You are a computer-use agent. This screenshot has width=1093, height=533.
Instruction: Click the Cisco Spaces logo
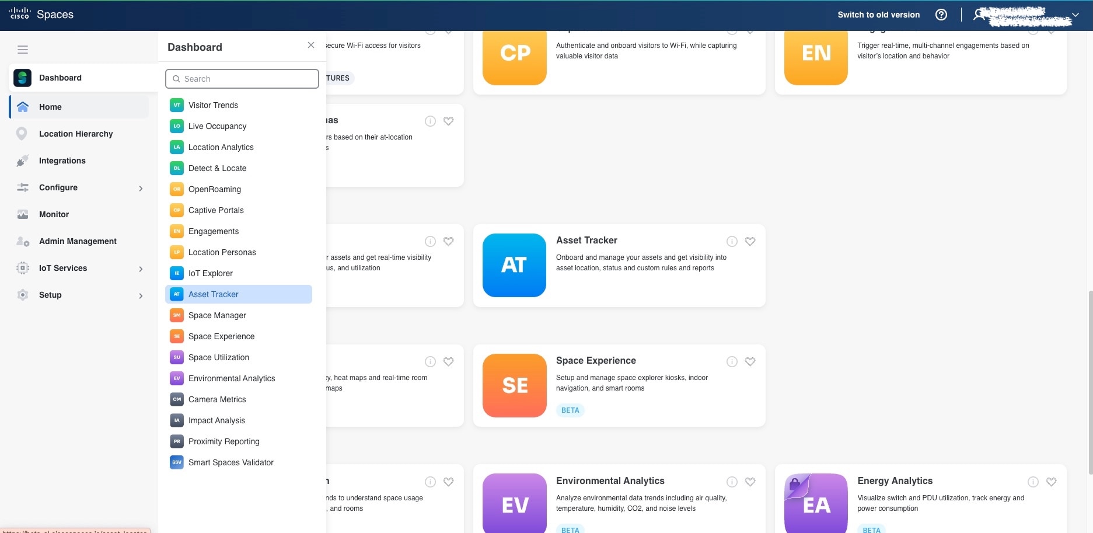point(41,14)
